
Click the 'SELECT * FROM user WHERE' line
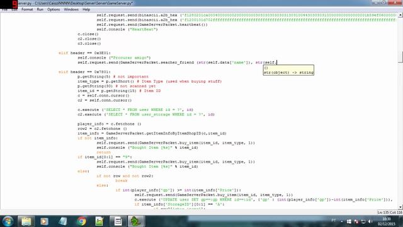pyautogui.click(x=135, y=110)
